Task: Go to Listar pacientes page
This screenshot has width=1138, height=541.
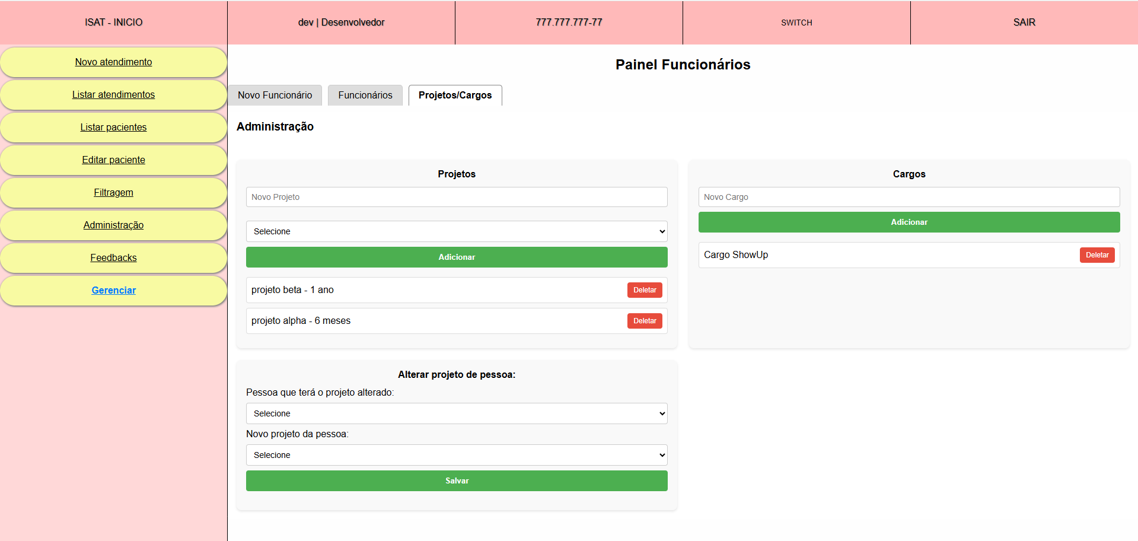Action: pyautogui.click(x=113, y=128)
